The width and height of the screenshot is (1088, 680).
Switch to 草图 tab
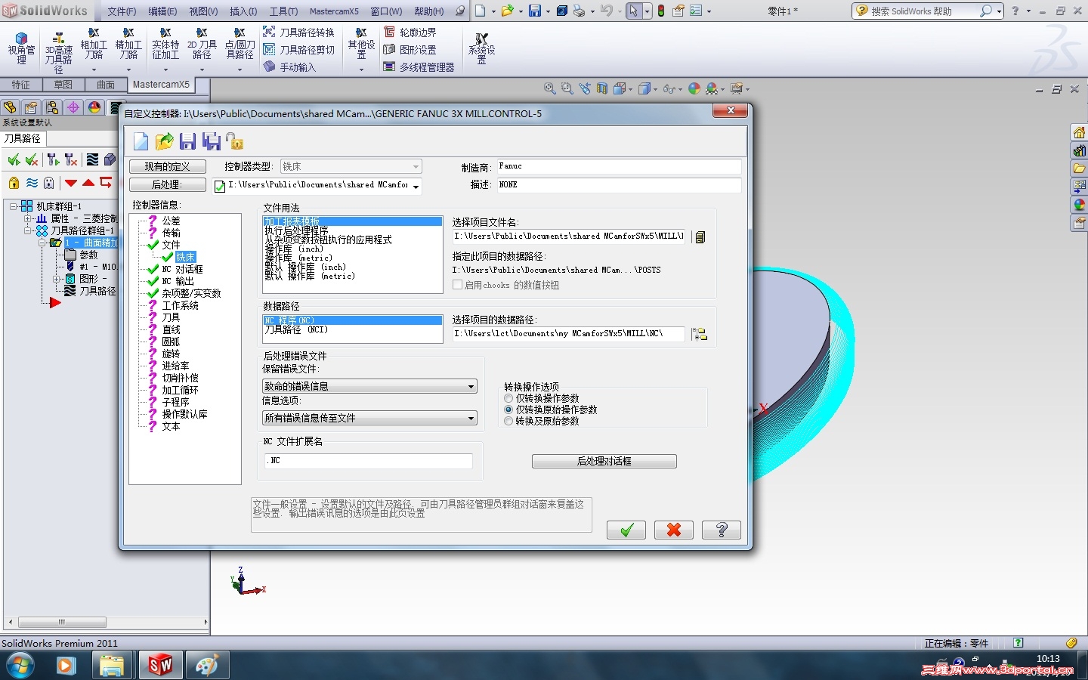(63, 85)
